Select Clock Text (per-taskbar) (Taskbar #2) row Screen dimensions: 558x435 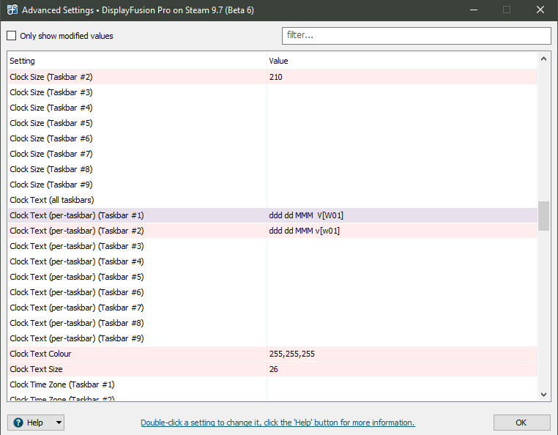point(272,231)
